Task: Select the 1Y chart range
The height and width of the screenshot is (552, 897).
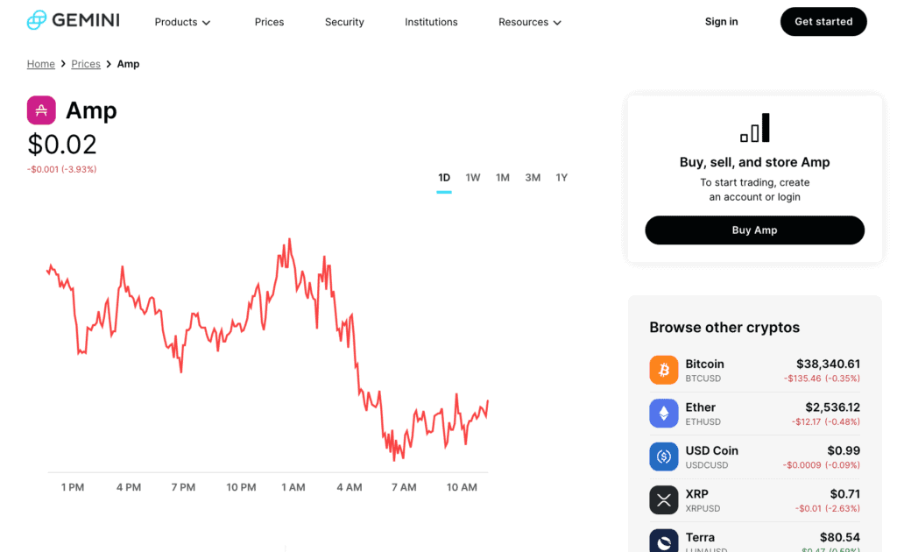Action: click(x=562, y=177)
